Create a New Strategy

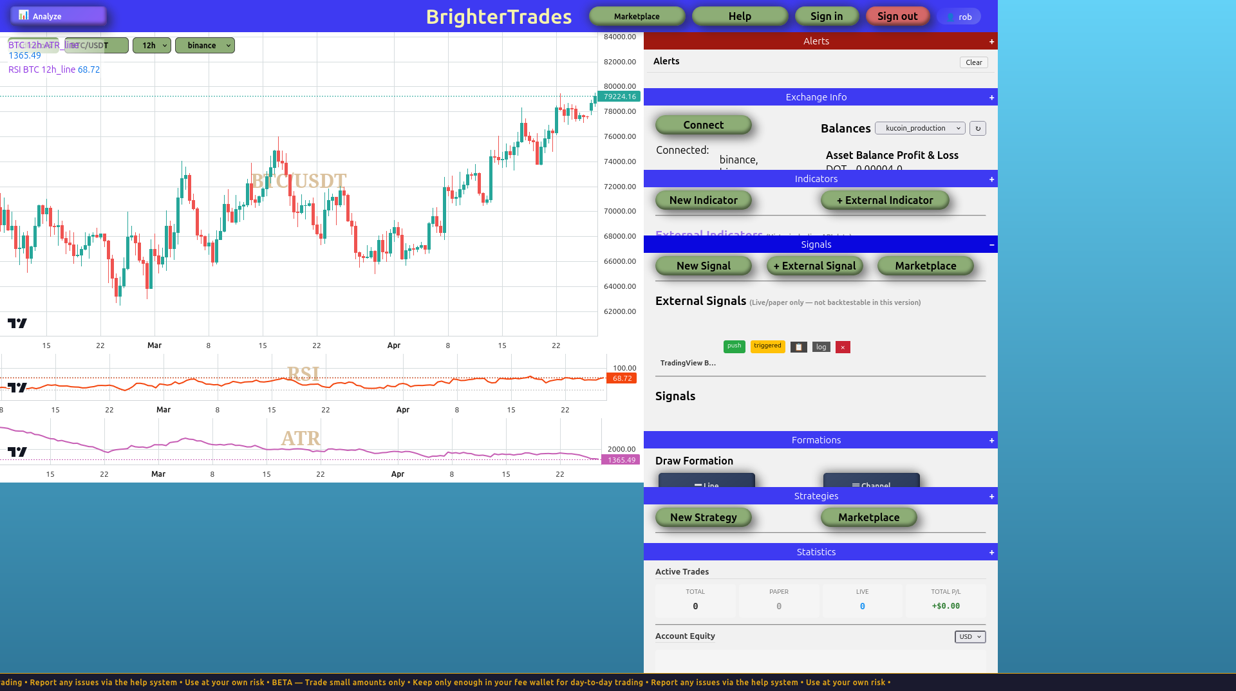tap(704, 517)
